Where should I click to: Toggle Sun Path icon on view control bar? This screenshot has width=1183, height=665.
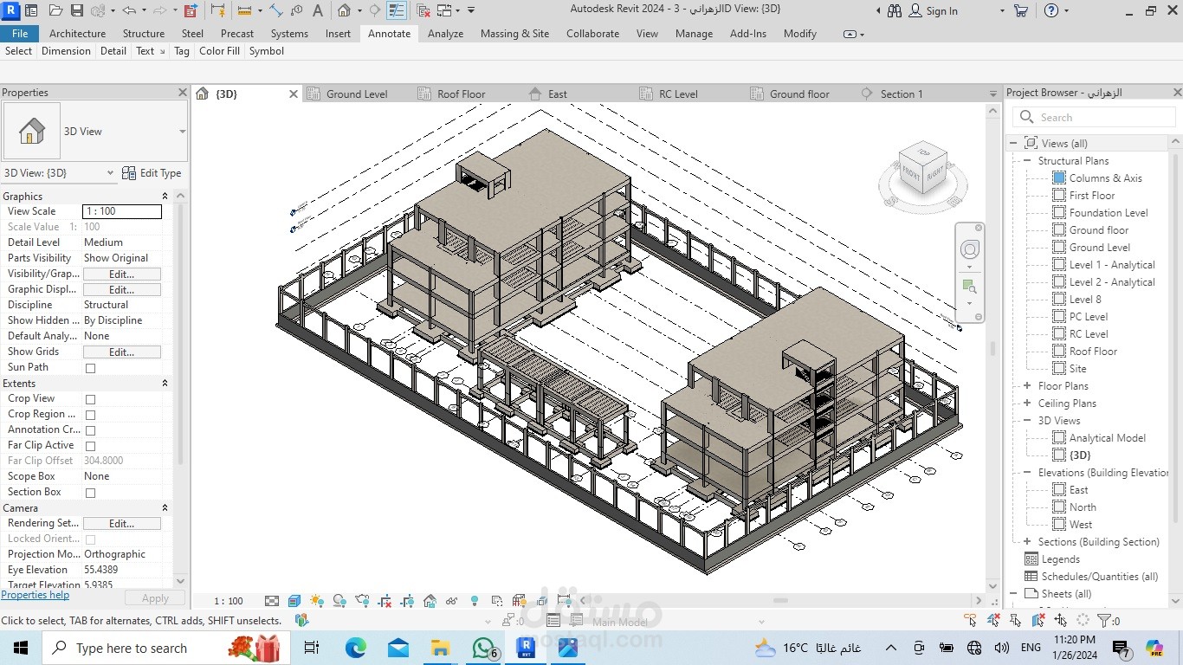pos(317,601)
